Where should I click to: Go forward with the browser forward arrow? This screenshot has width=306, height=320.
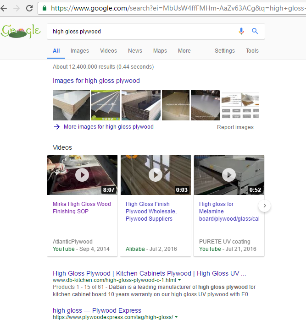tap(17, 8)
